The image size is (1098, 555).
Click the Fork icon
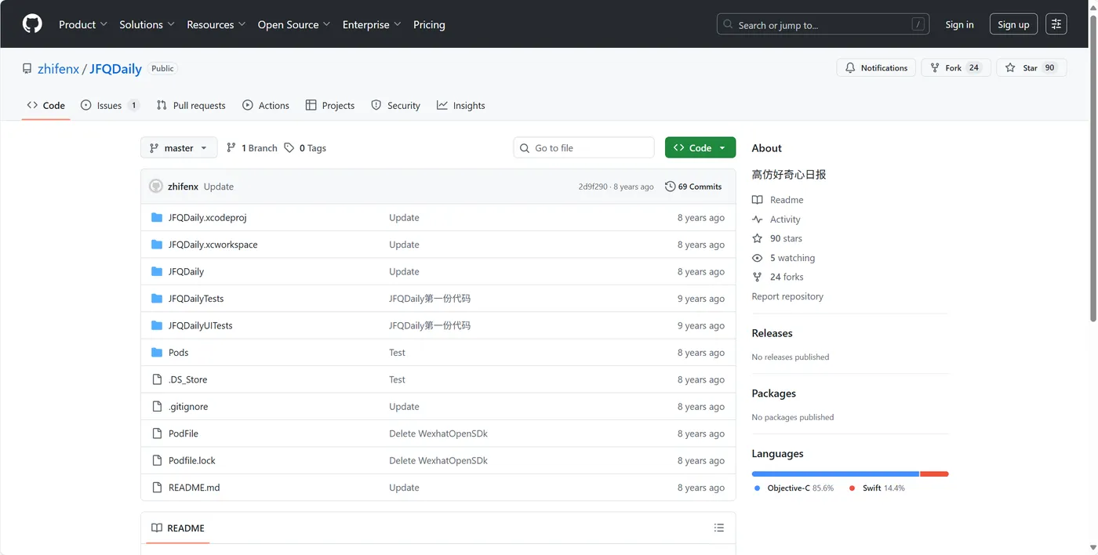[935, 68]
